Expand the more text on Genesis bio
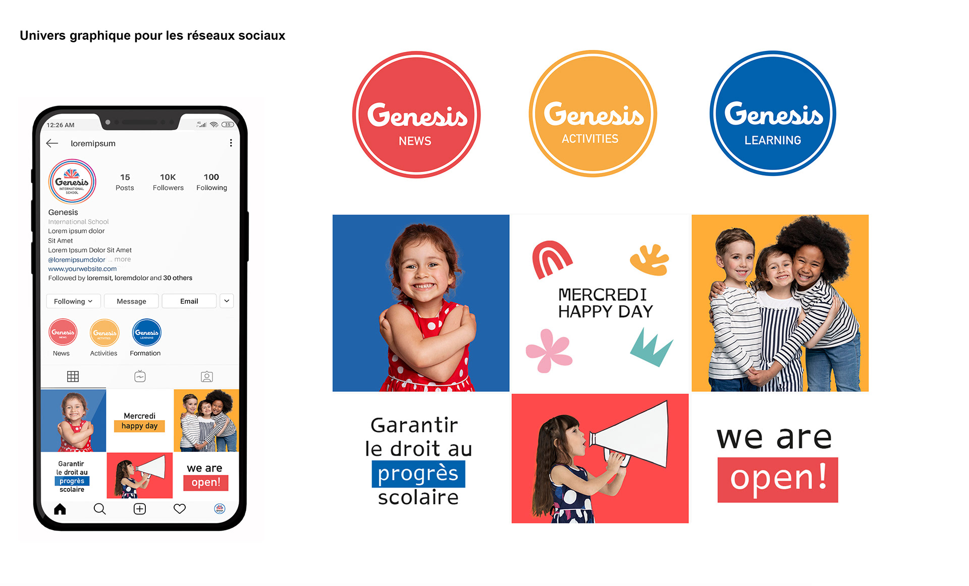The height and width of the screenshot is (586, 969). click(x=139, y=255)
